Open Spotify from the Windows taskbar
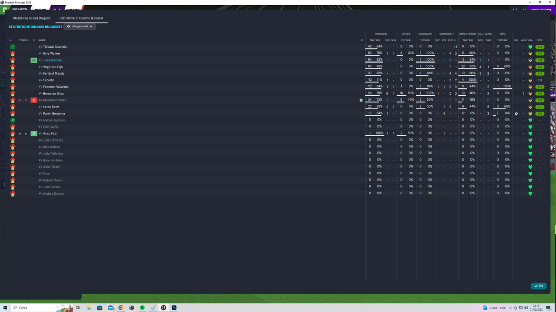 (142, 308)
